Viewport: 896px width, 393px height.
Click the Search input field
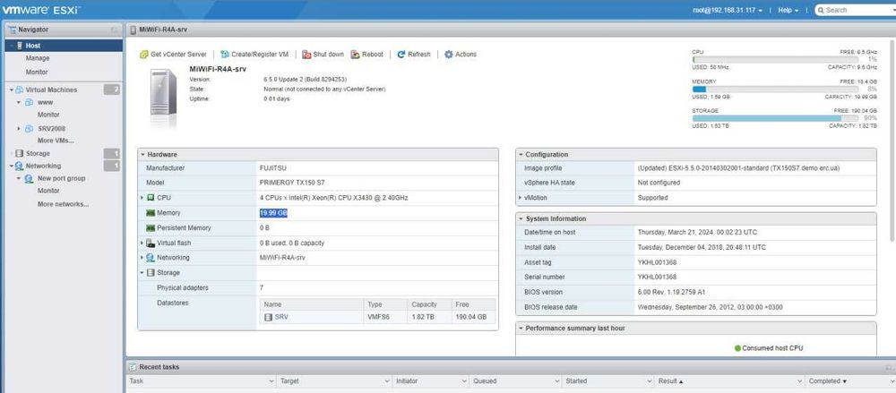[857, 10]
